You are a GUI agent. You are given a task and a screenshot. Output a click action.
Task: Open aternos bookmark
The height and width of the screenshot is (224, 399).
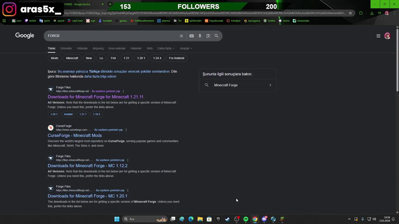tap(164, 21)
